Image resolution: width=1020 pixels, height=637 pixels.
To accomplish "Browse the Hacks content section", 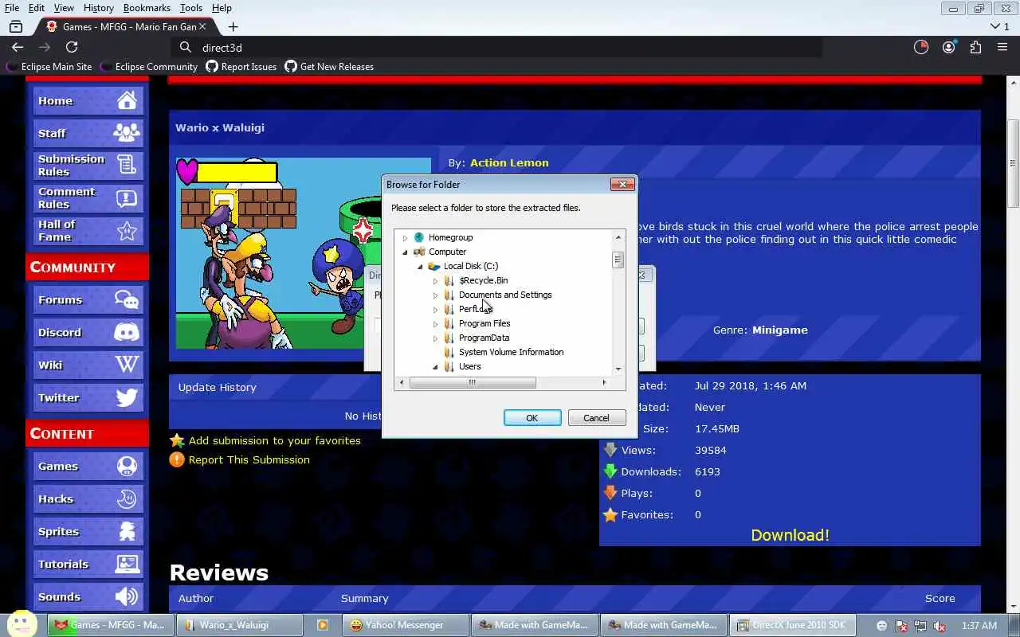I will pos(88,498).
